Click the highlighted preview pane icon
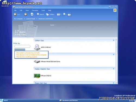Screen dimensions: 136x102 point(69,14)
